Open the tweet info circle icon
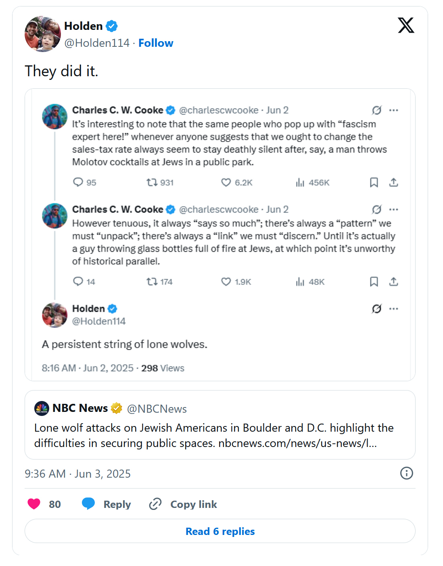 pos(406,473)
